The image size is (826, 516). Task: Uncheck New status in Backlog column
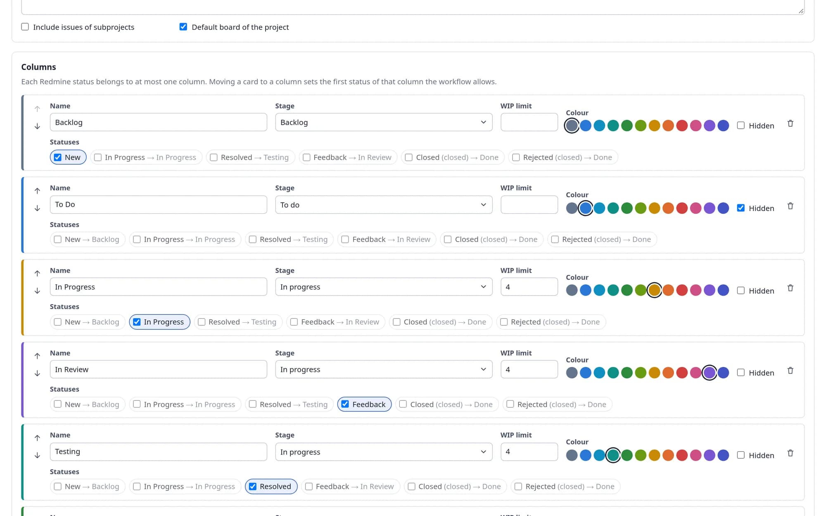(x=58, y=157)
